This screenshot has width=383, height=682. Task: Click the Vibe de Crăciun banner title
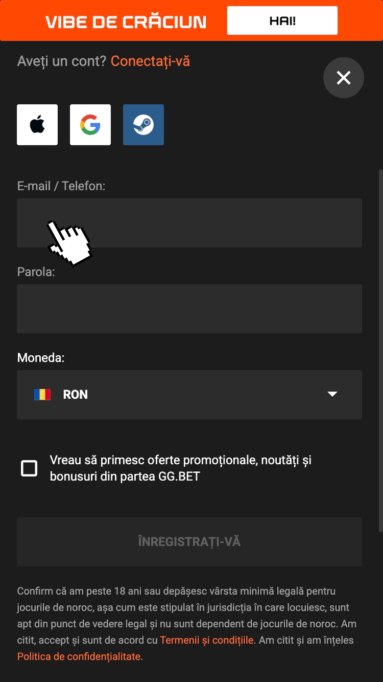(126, 21)
